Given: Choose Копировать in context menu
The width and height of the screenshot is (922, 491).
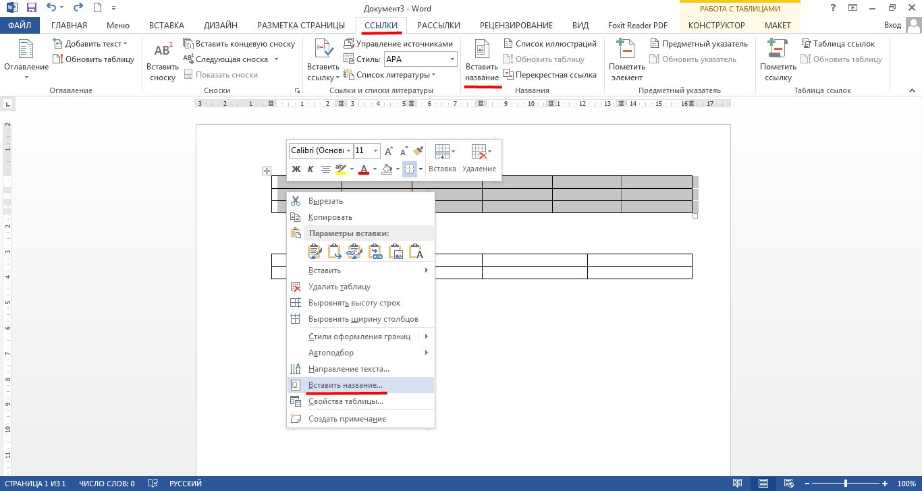Looking at the screenshot, I should (x=360, y=217).
